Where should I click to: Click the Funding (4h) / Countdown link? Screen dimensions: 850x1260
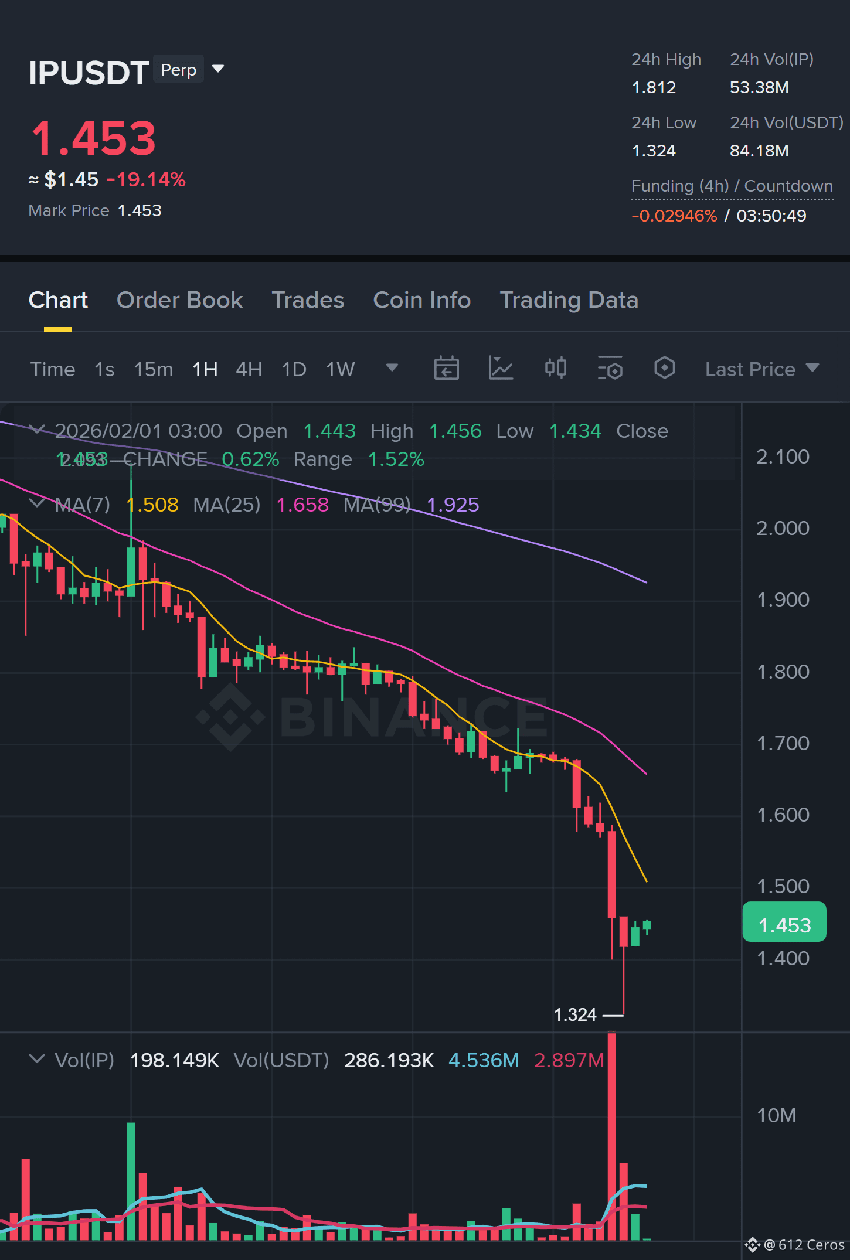click(732, 186)
